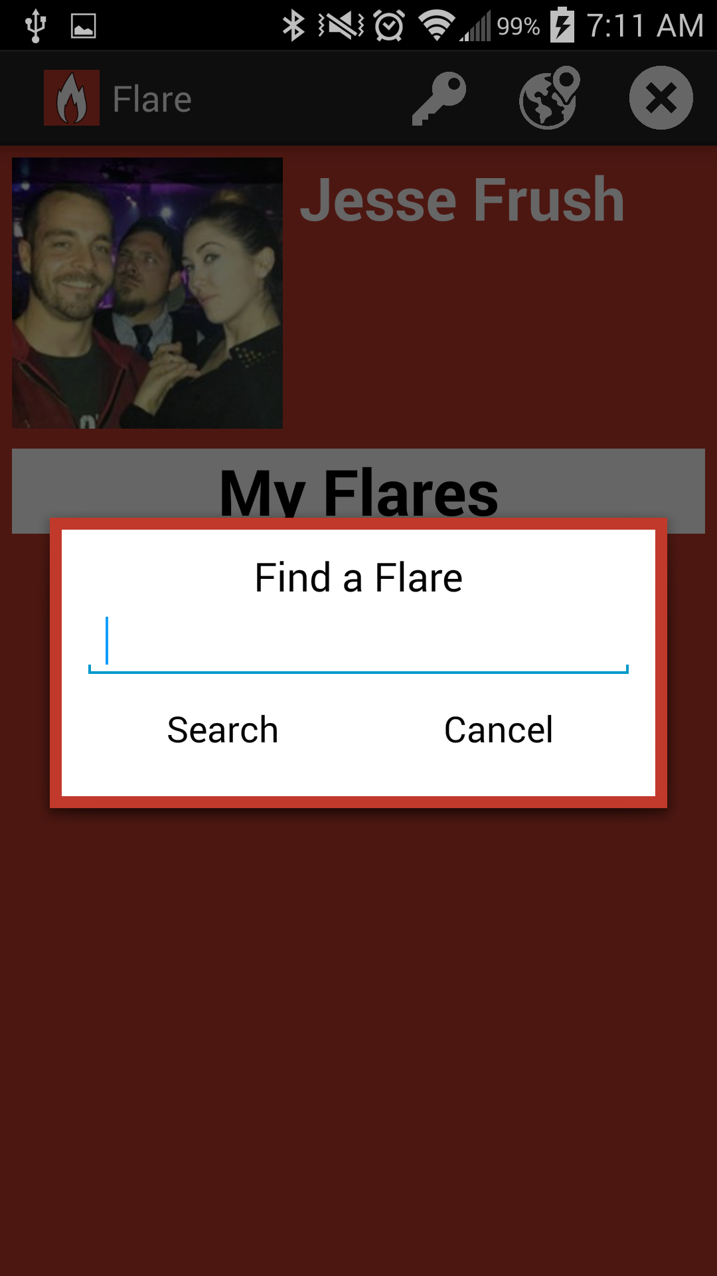This screenshot has height=1276, width=717.
Task: Open the key icon in toolbar
Action: point(439,98)
